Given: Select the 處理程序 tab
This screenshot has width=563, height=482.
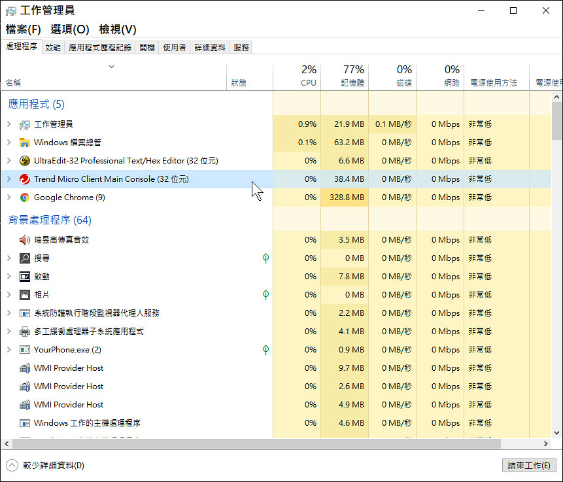Looking at the screenshot, I should (22, 46).
